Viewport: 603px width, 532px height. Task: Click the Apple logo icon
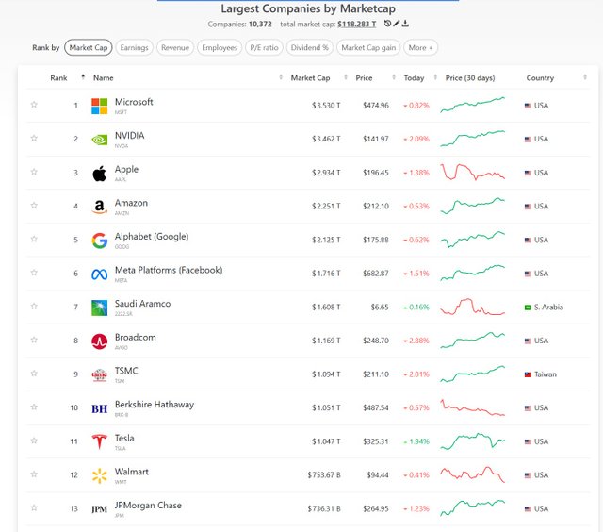pos(99,174)
